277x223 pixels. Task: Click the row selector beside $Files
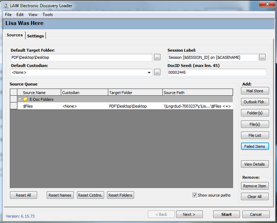14,106
